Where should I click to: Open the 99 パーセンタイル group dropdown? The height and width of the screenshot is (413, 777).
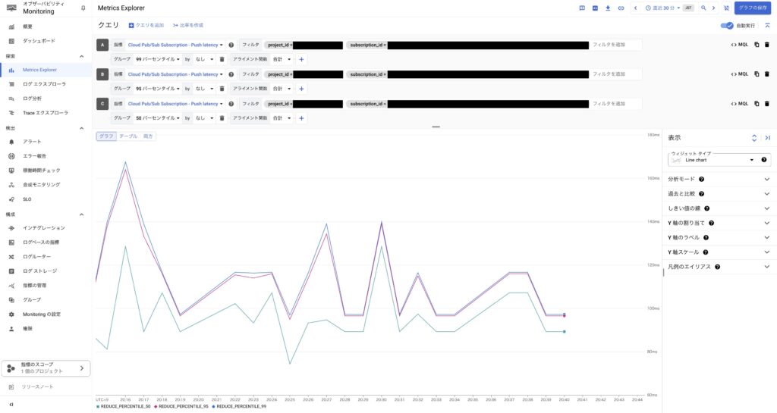157,59
